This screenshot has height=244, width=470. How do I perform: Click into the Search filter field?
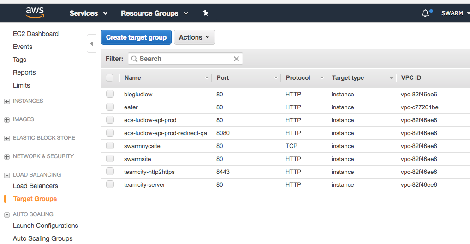184,59
